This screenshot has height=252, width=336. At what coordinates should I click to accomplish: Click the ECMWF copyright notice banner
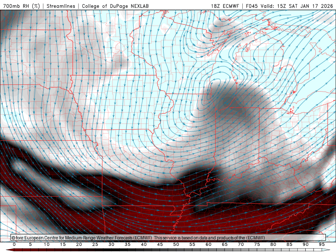pyautogui.click(x=168, y=238)
